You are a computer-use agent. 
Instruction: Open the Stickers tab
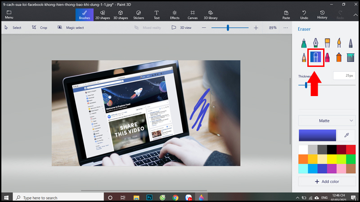point(139,15)
